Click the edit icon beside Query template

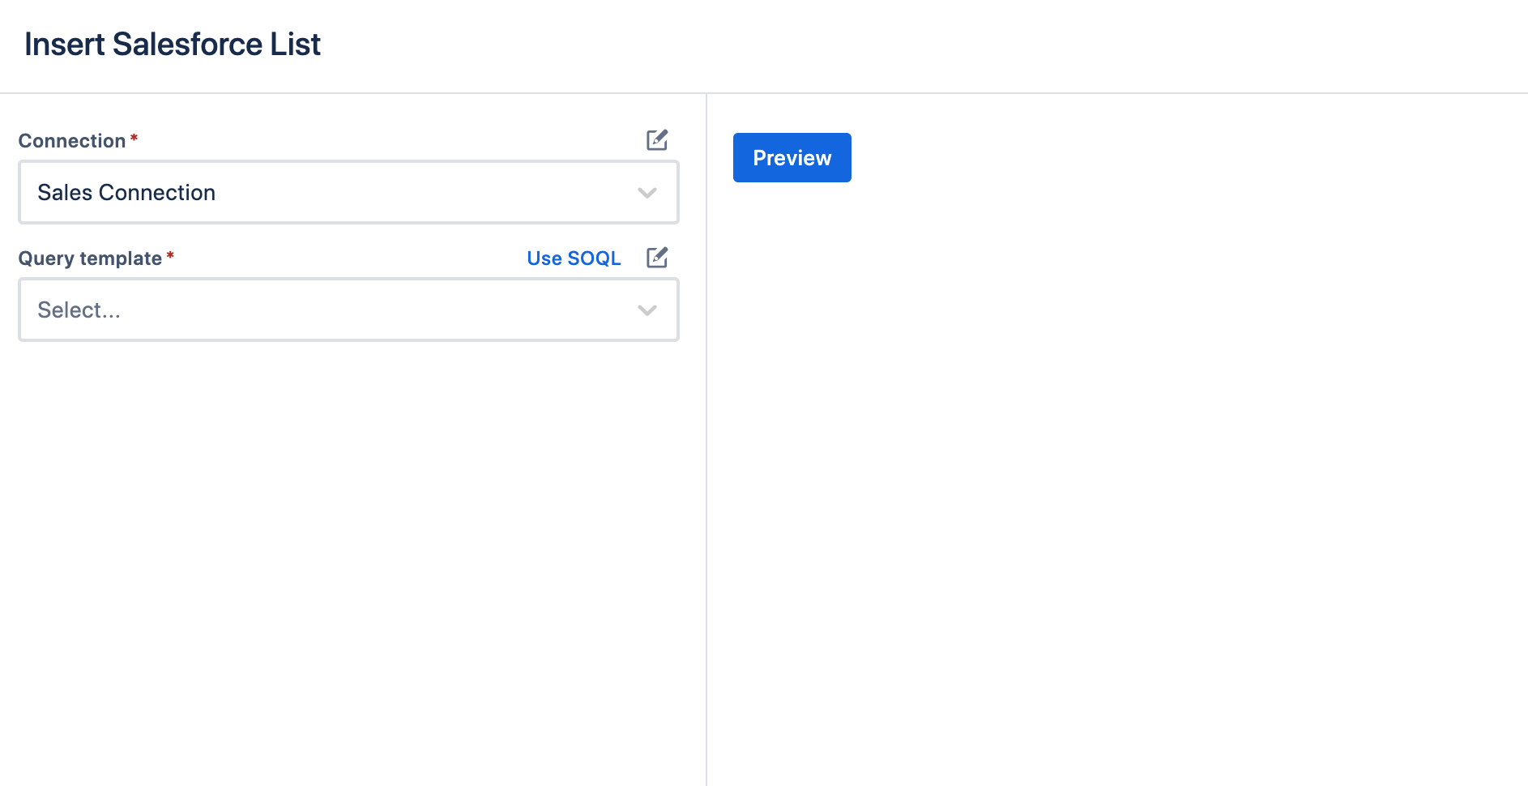(657, 258)
